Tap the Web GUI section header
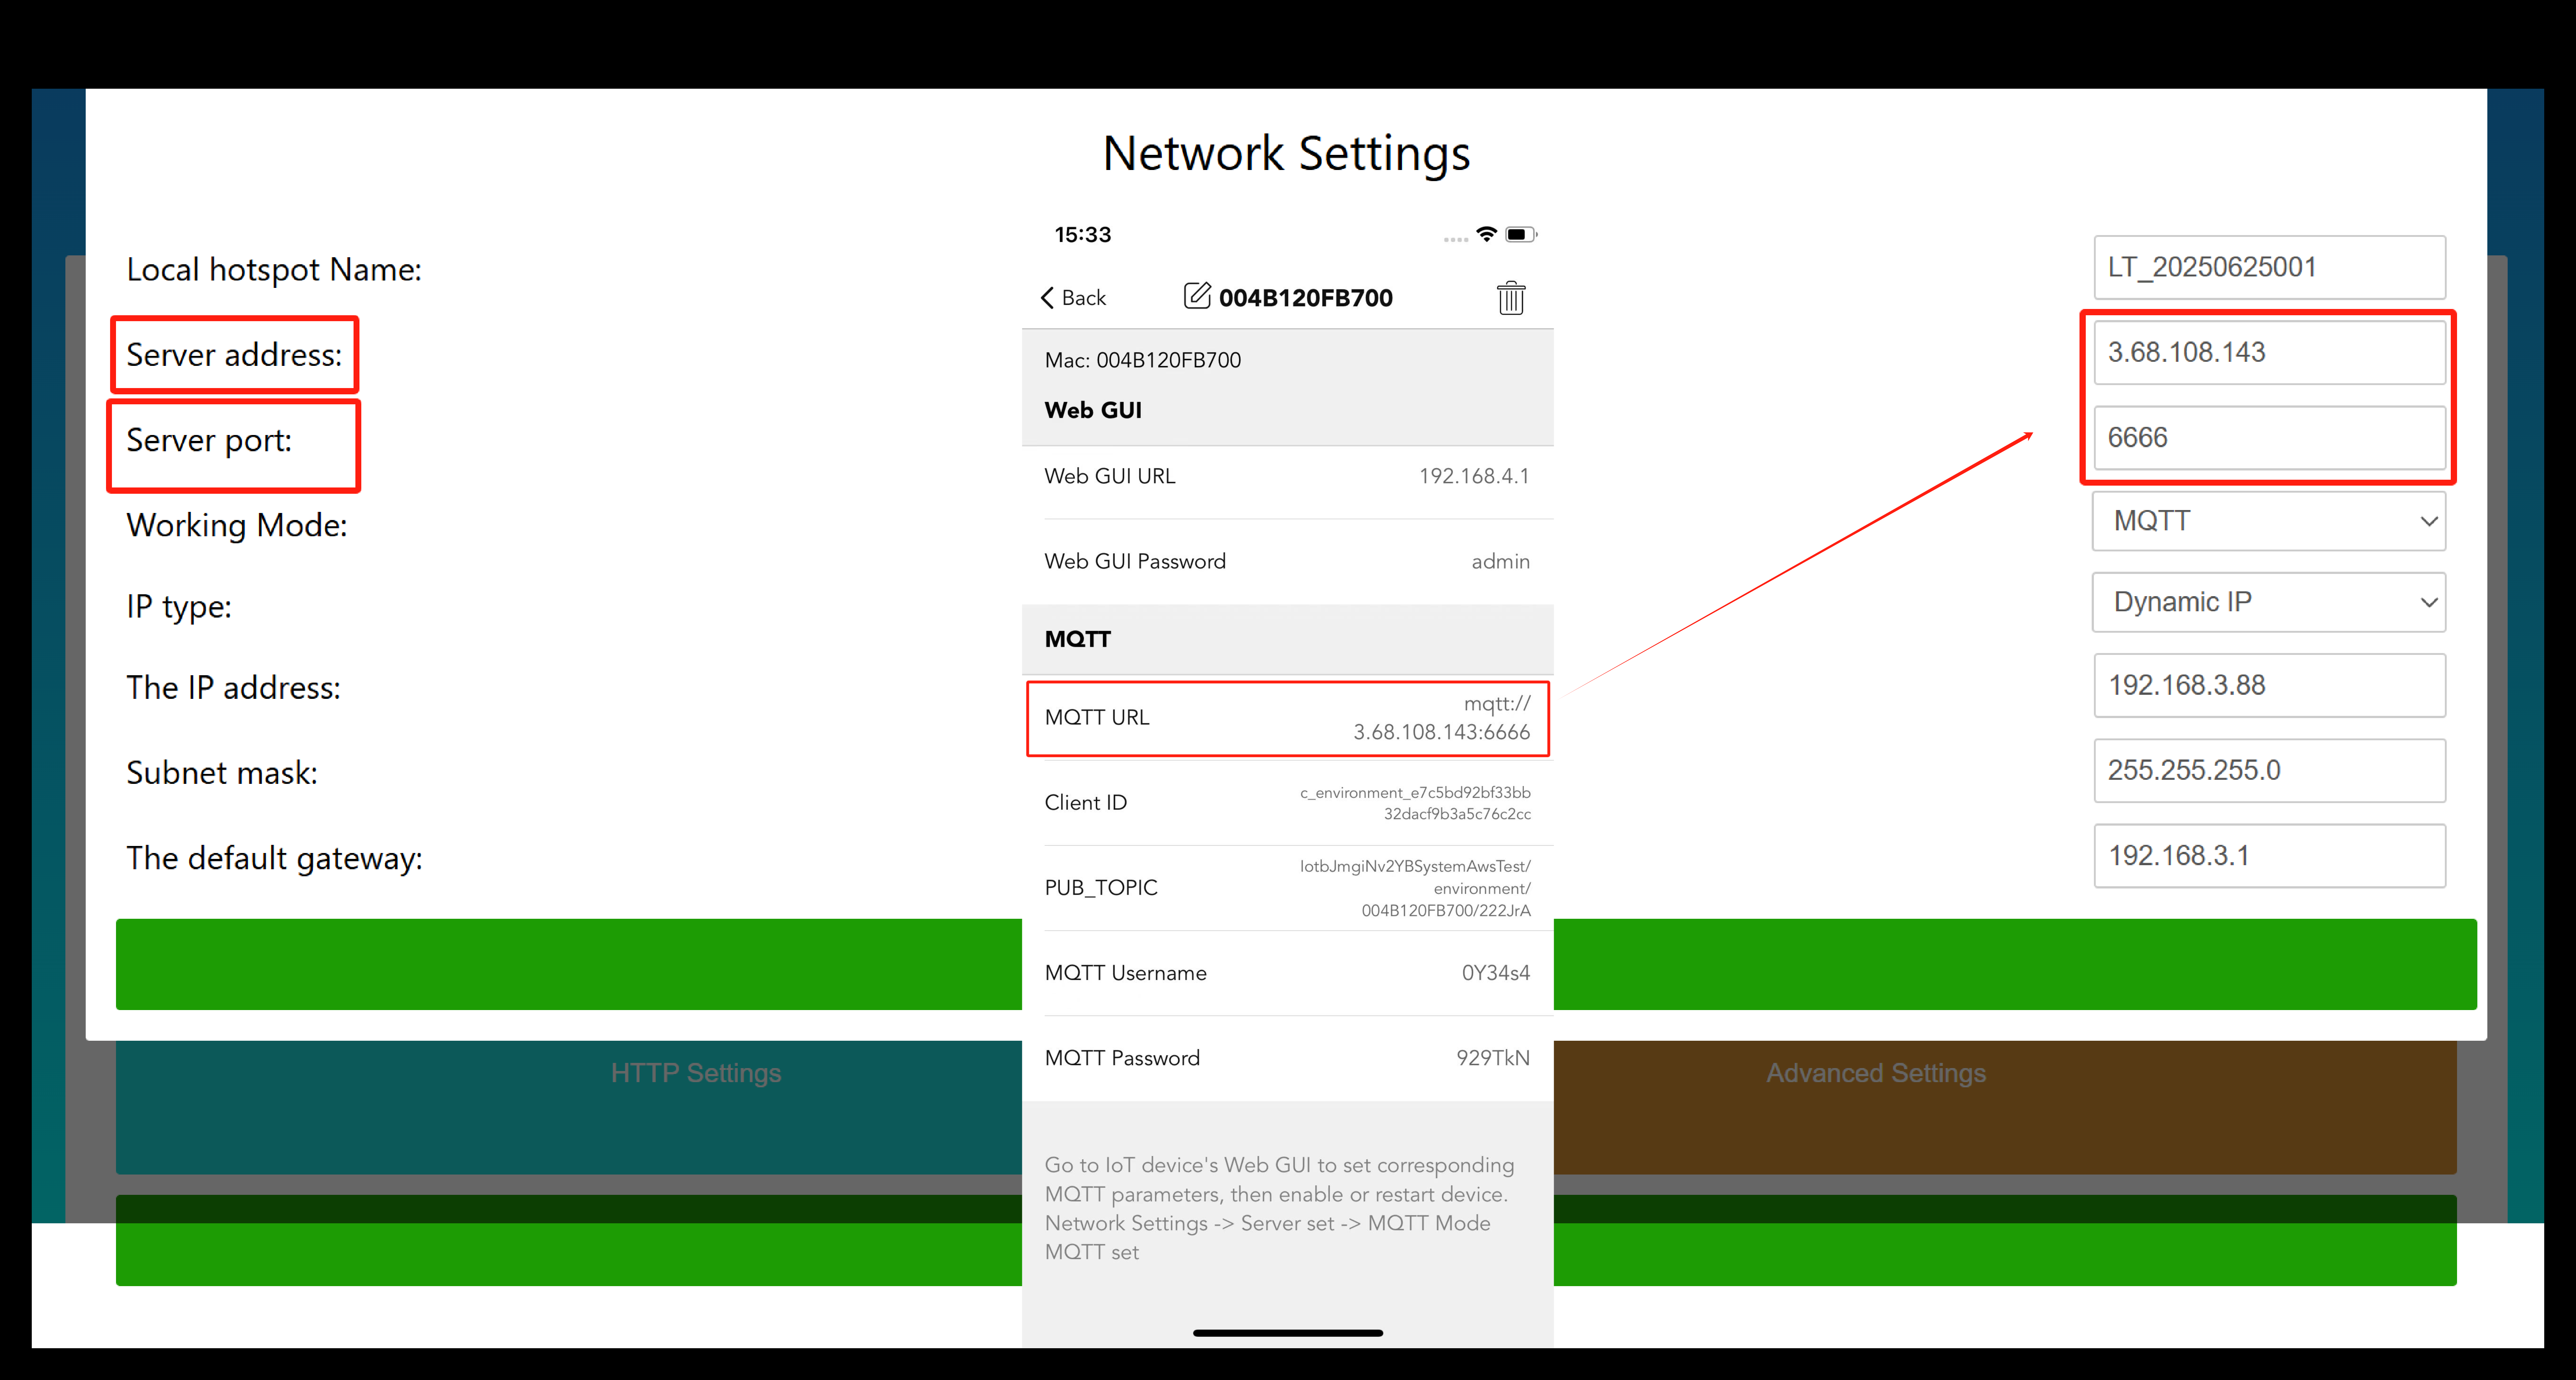Screen dimensions: 2576x1380 pyautogui.click(x=1093, y=410)
